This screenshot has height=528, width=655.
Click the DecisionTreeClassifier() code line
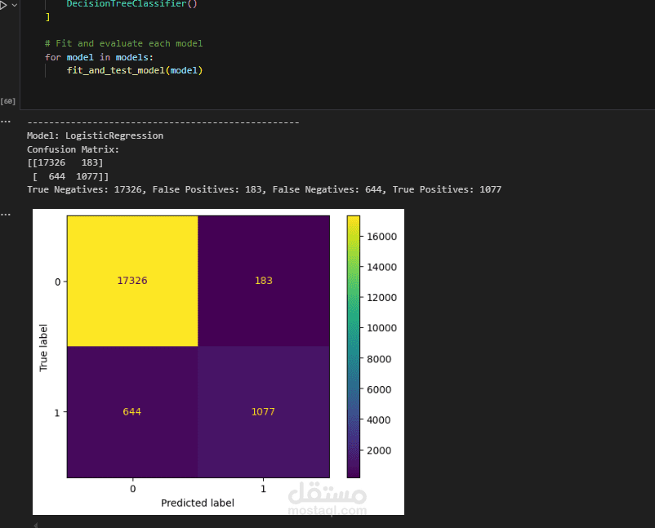click(x=131, y=4)
